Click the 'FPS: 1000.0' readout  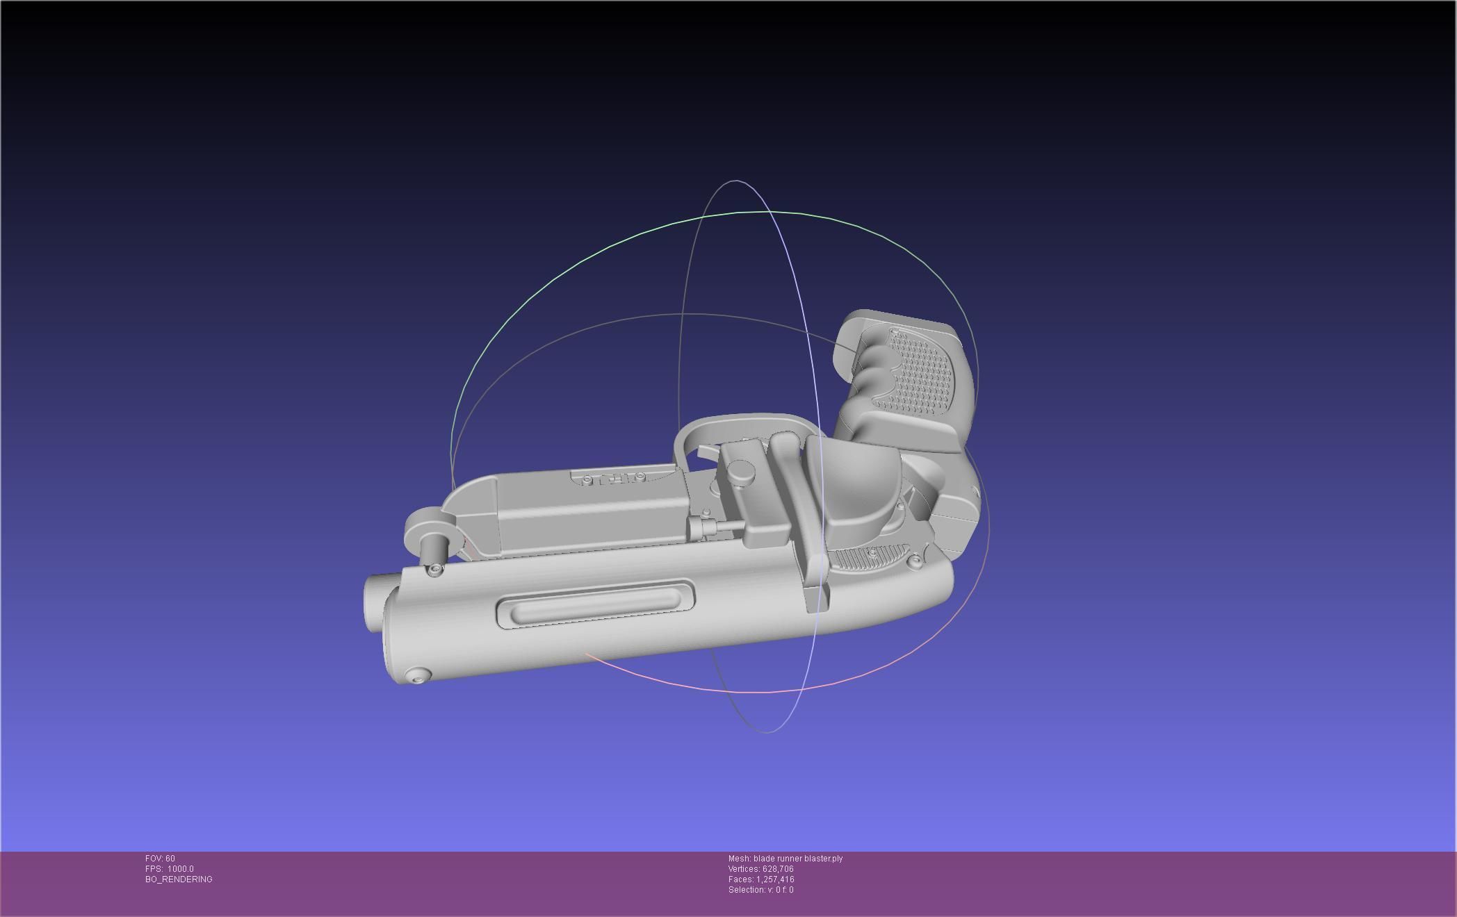pos(170,869)
